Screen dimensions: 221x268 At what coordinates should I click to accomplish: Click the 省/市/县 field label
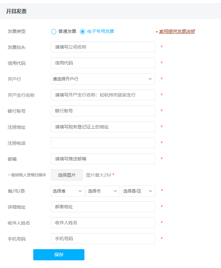coord(16,191)
